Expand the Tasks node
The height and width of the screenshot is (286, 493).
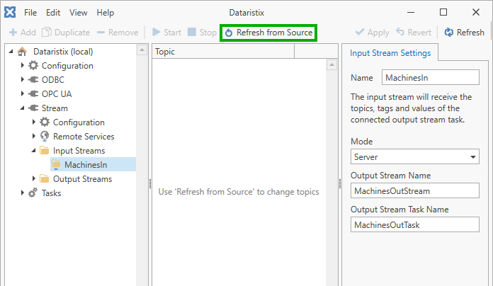pos(23,193)
